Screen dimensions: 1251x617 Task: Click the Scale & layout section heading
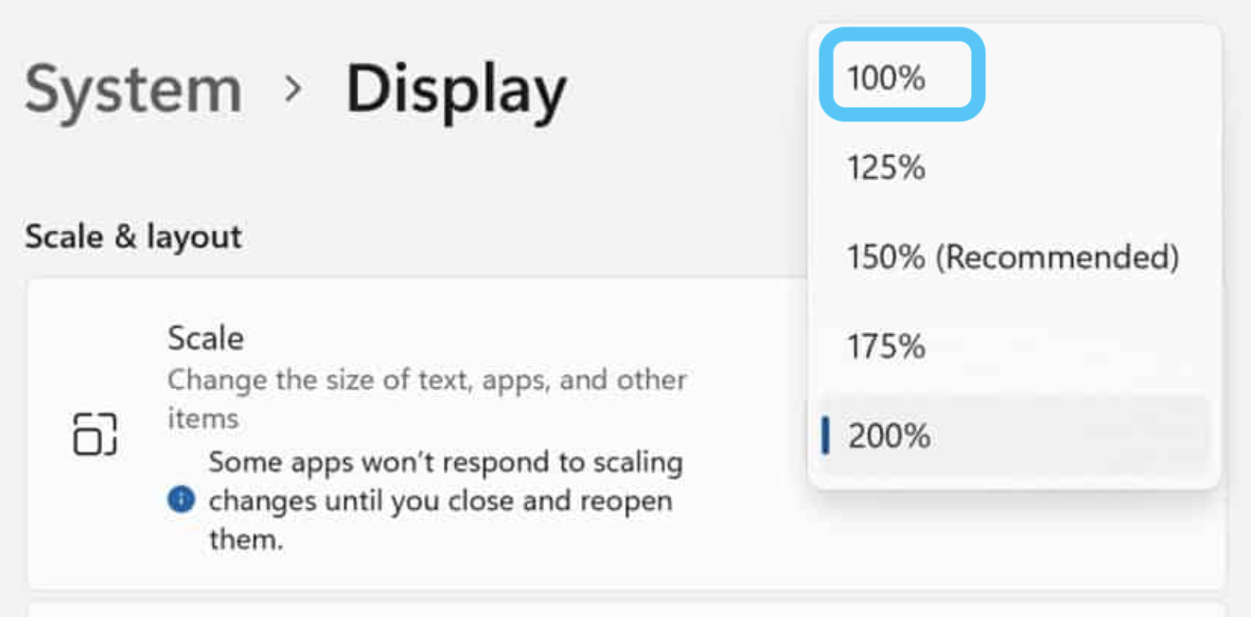click(x=133, y=237)
